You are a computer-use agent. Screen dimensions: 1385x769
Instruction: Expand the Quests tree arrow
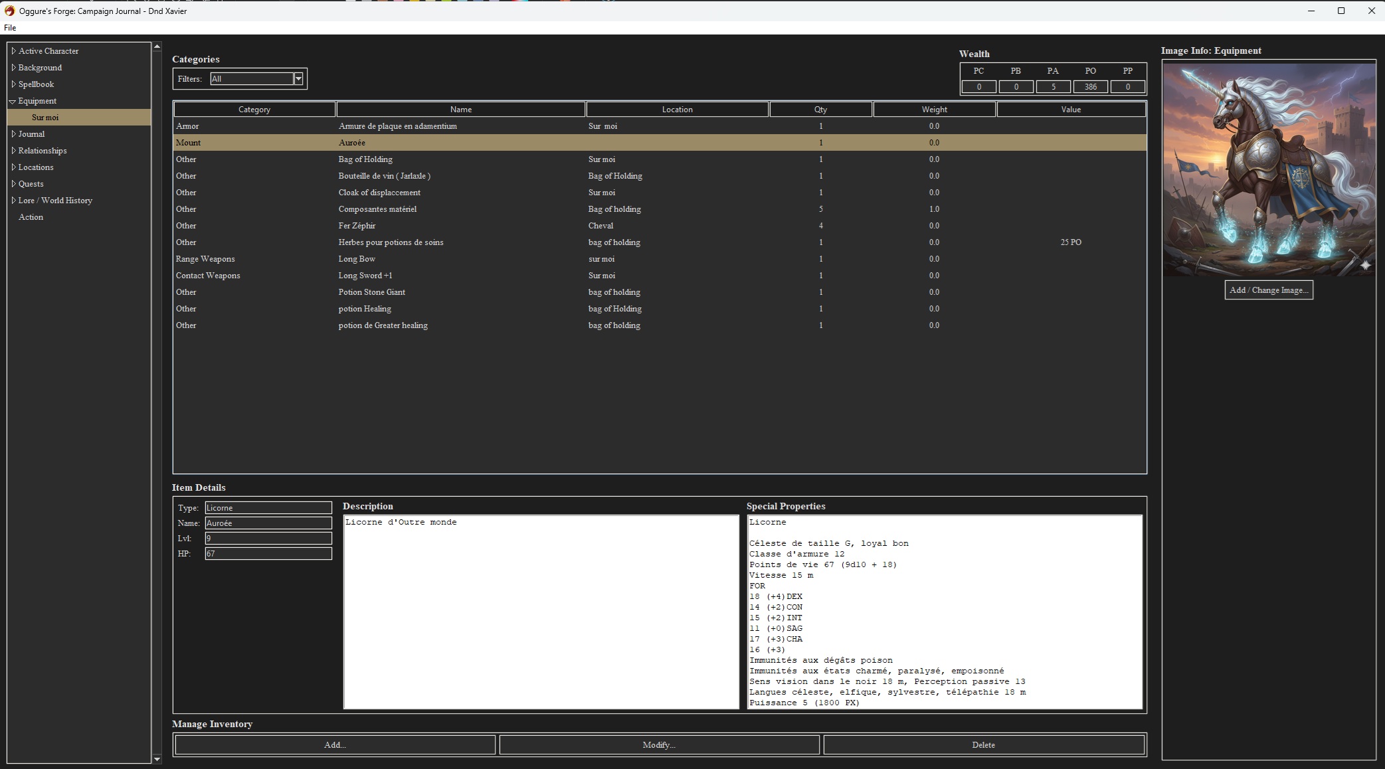pos(13,184)
